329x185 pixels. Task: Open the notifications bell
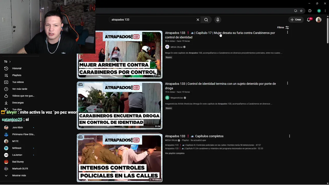tap(309, 20)
